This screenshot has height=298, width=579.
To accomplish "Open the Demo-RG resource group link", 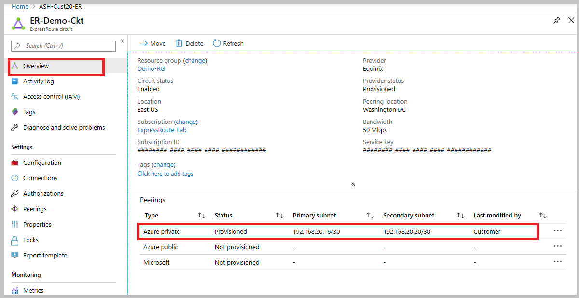I will [151, 69].
